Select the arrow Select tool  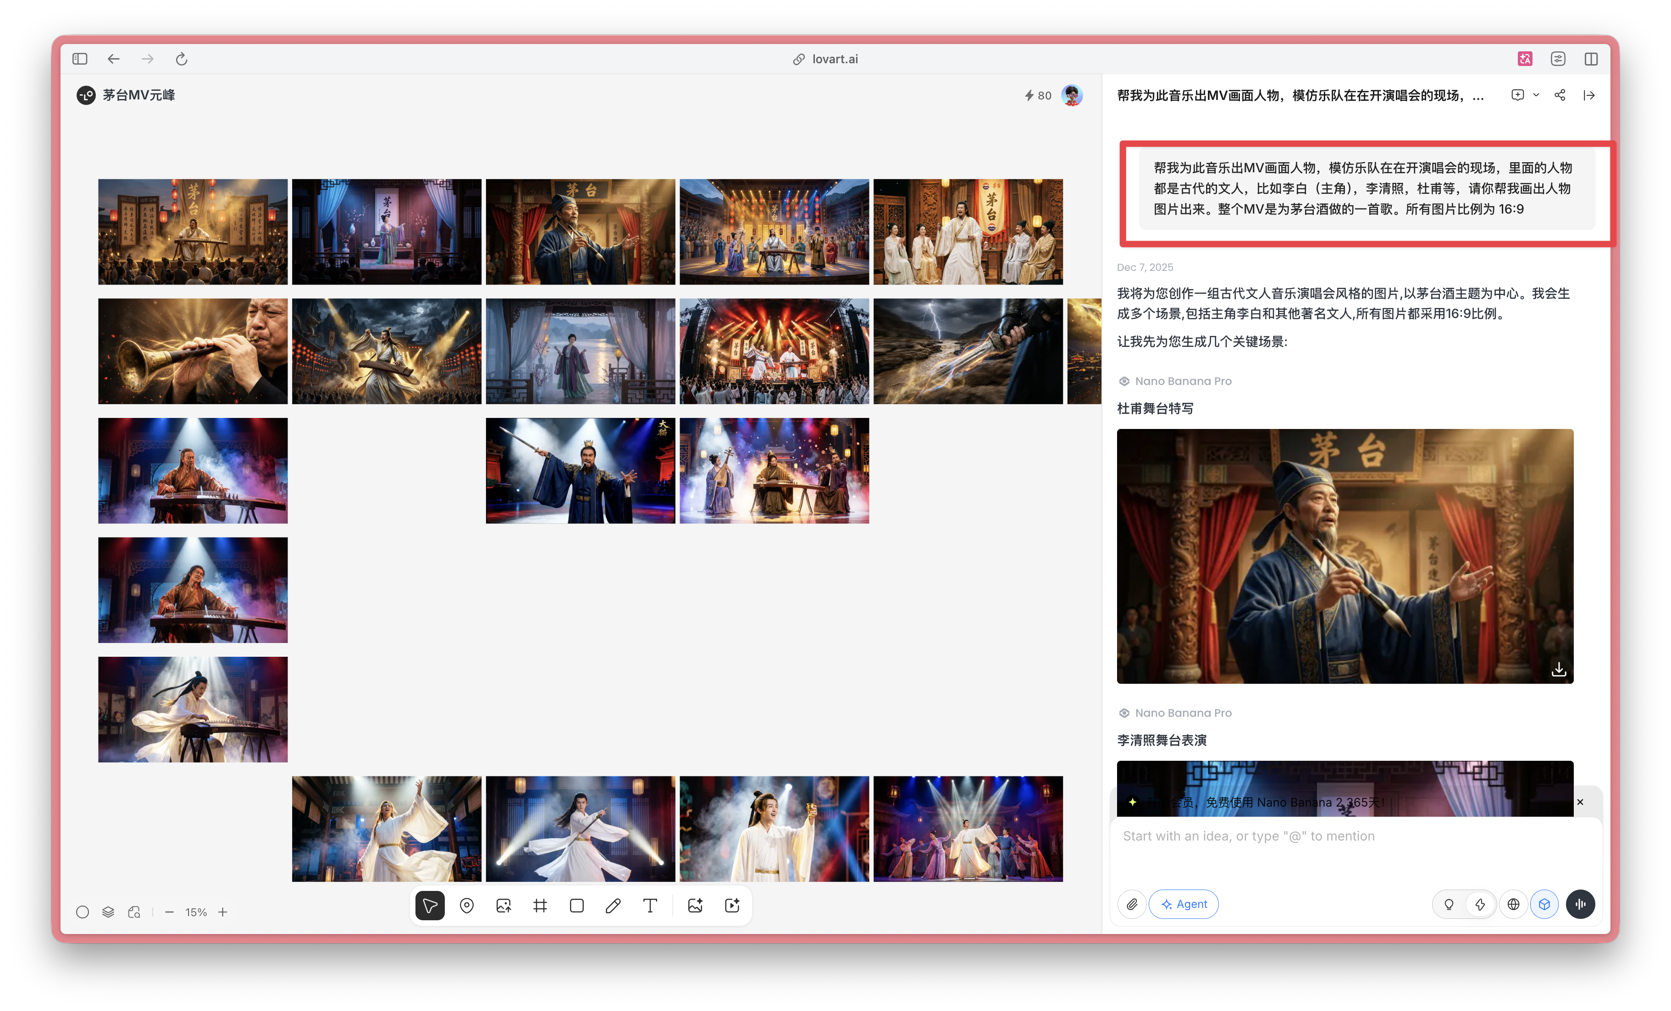point(430,905)
